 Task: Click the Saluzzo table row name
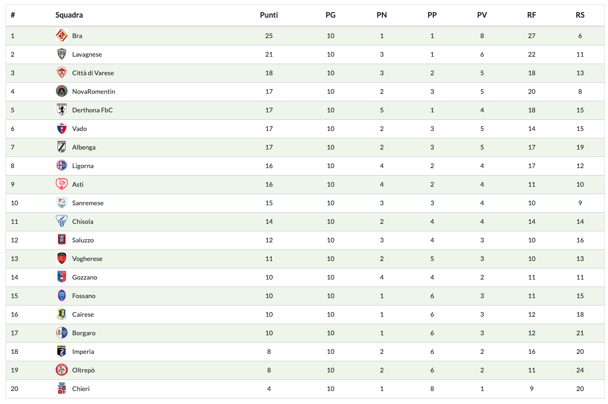point(83,240)
